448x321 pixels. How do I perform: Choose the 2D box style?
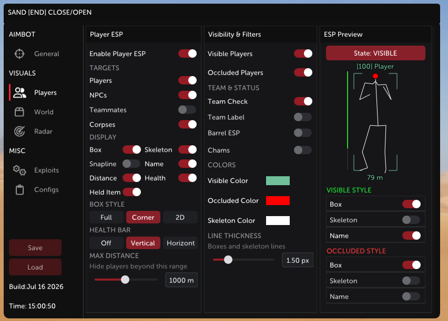pyautogui.click(x=180, y=217)
